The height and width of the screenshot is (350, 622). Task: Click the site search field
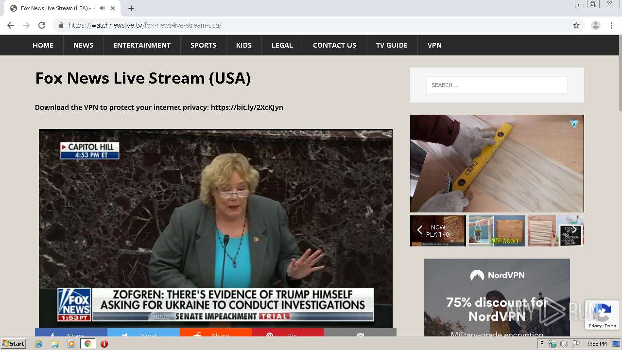click(x=497, y=85)
